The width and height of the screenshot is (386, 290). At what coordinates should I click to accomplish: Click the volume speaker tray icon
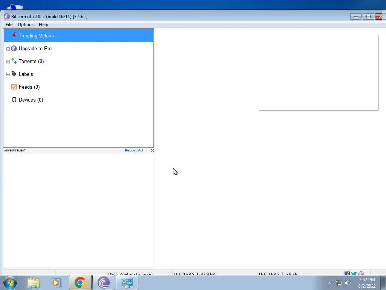click(x=348, y=283)
